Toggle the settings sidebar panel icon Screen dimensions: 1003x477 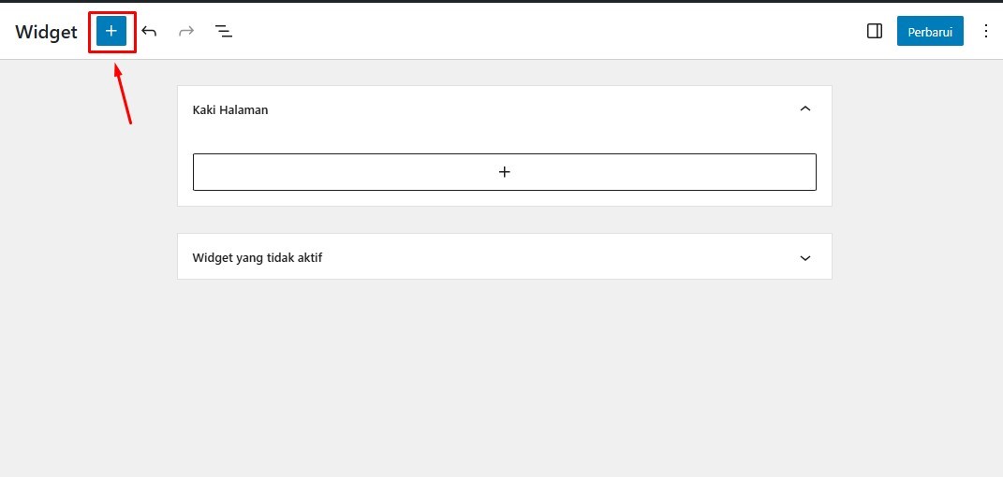(875, 31)
